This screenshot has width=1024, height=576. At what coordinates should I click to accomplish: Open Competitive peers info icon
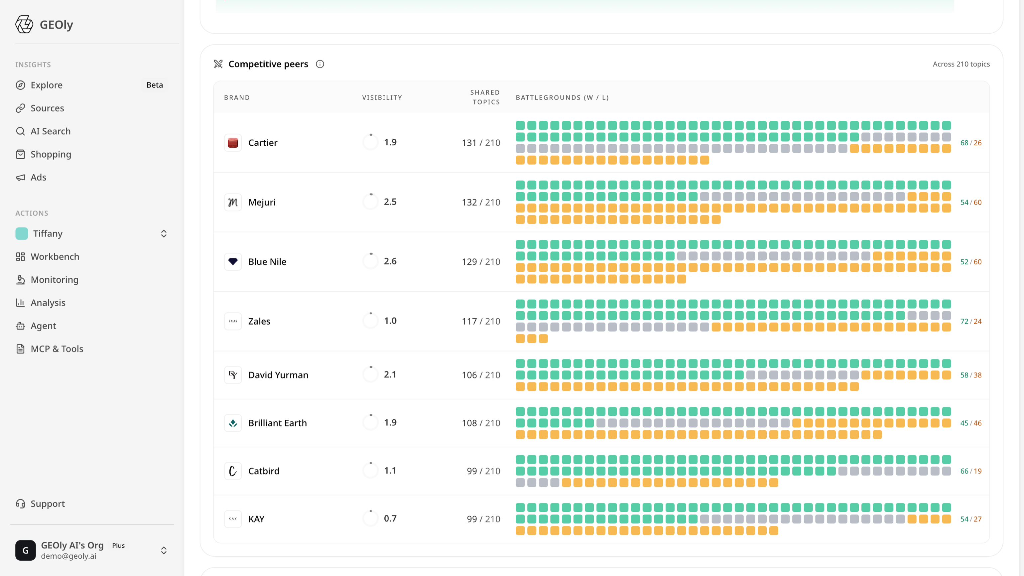click(320, 64)
